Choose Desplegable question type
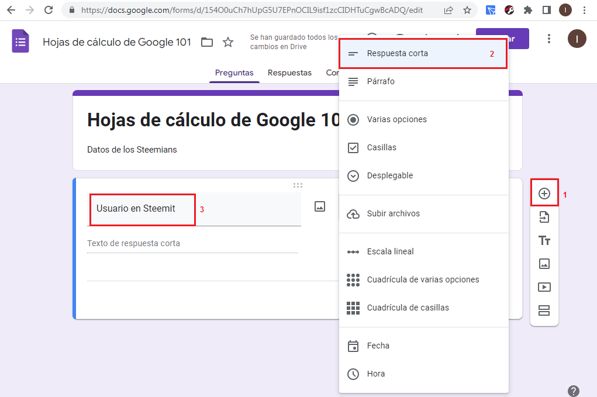Screen dimensions: 597x397 pos(424,175)
